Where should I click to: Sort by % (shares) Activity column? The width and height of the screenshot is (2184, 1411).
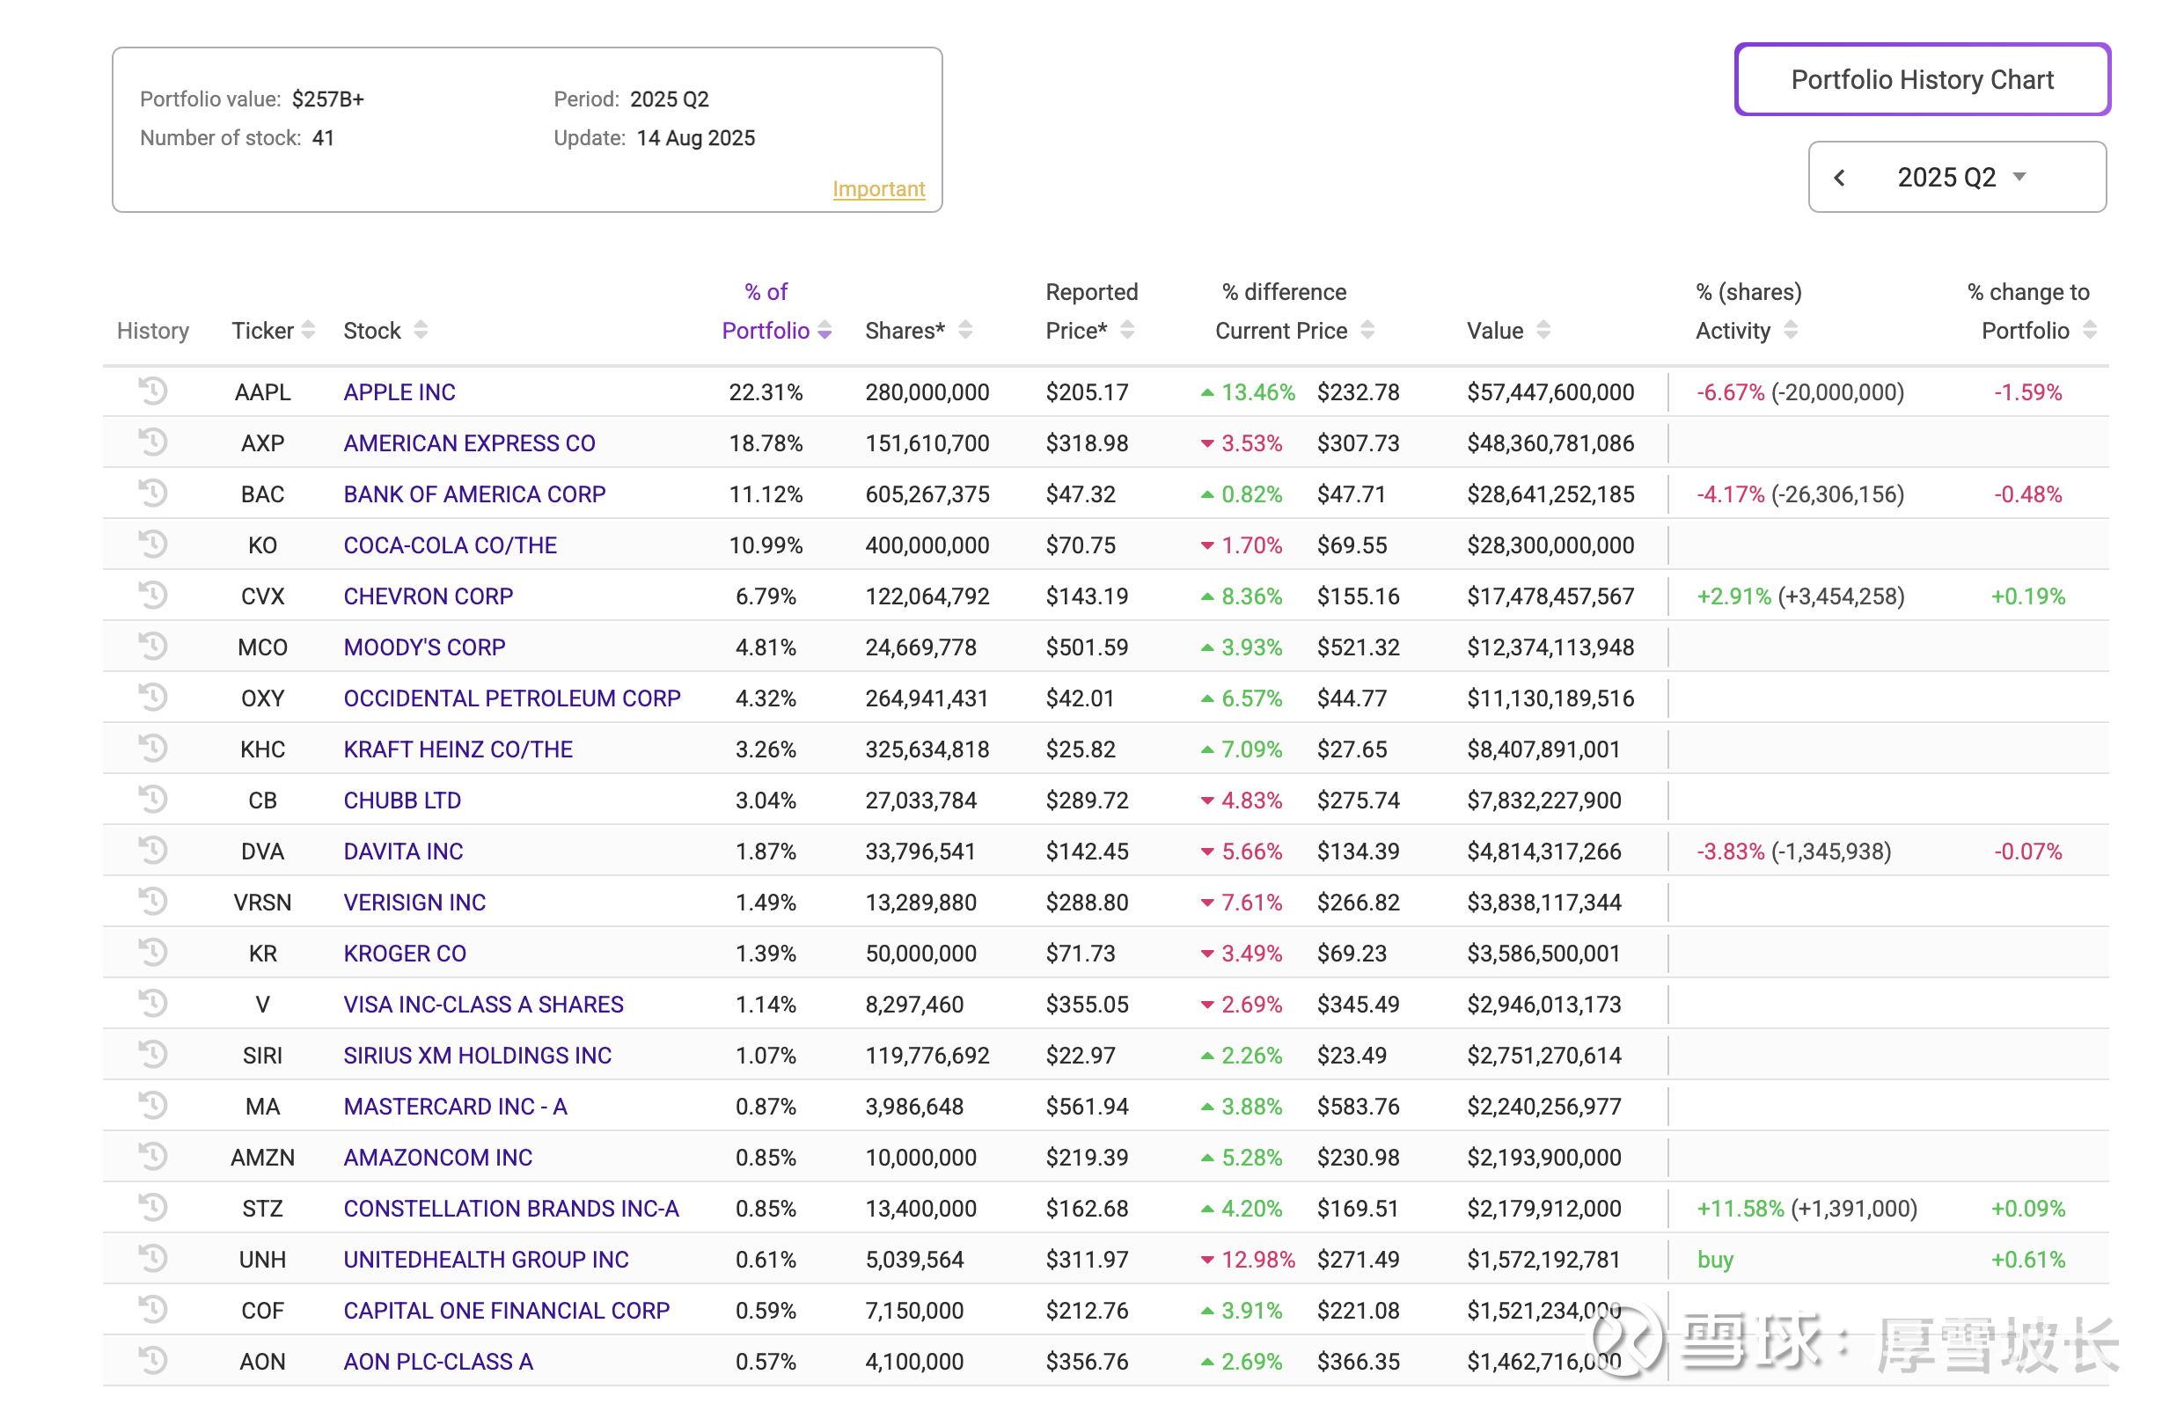1747,311
